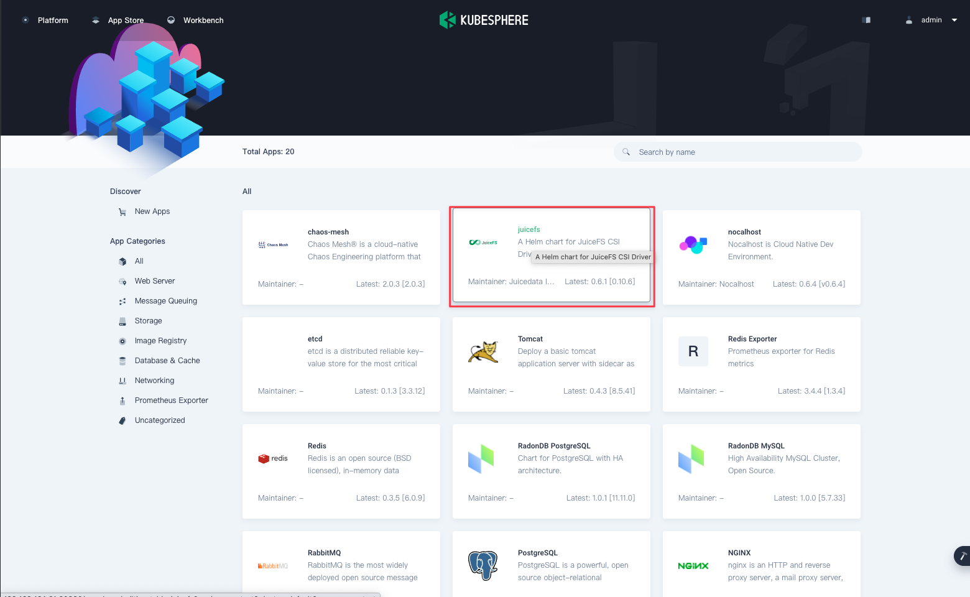Open Workbench from the top bar
This screenshot has height=597, width=970.
click(x=195, y=20)
